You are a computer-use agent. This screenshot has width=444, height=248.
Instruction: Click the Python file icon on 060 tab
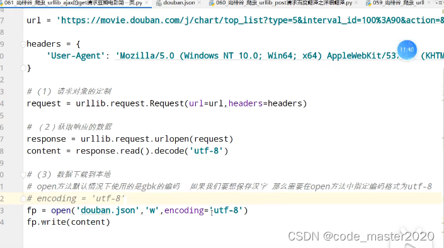pyautogui.click(x=212, y=3)
